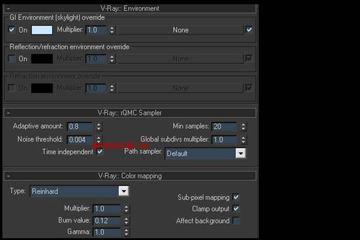Click Min samples value field
This screenshot has width=360, height=240.
coord(224,126)
